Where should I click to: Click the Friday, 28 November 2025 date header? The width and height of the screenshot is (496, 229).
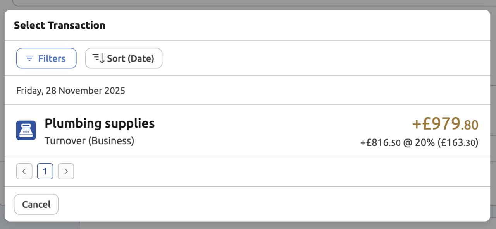pyautogui.click(x=70, y=90)
